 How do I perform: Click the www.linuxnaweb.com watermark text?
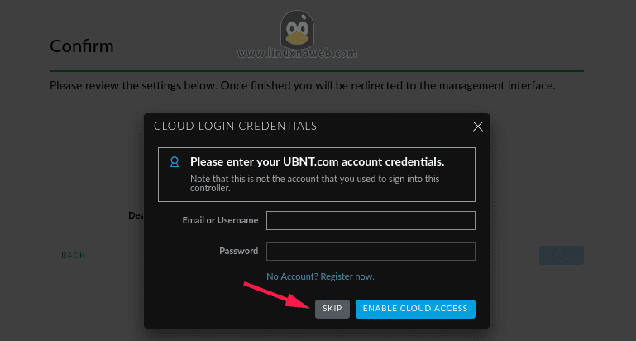tap(297, 54)
